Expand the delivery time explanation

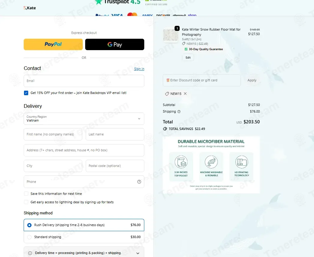[138, 253]
